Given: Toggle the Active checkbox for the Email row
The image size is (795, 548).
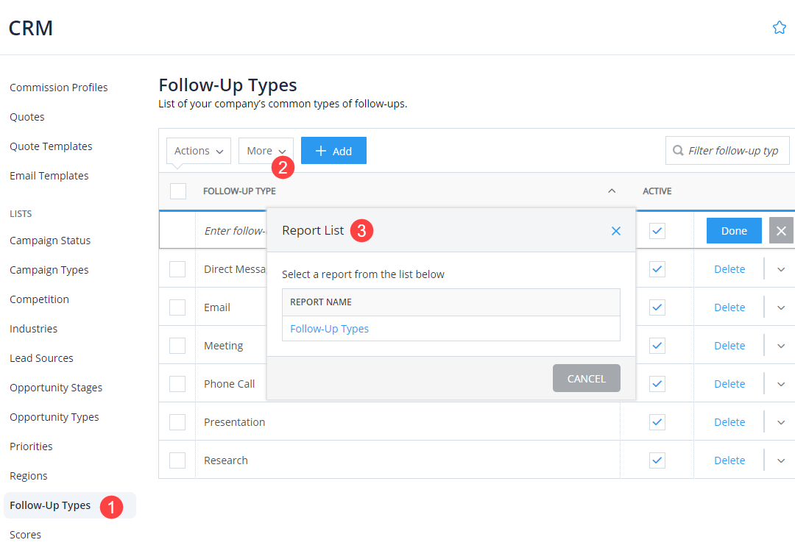Looking at the screenshot, I should click(657, 307).
